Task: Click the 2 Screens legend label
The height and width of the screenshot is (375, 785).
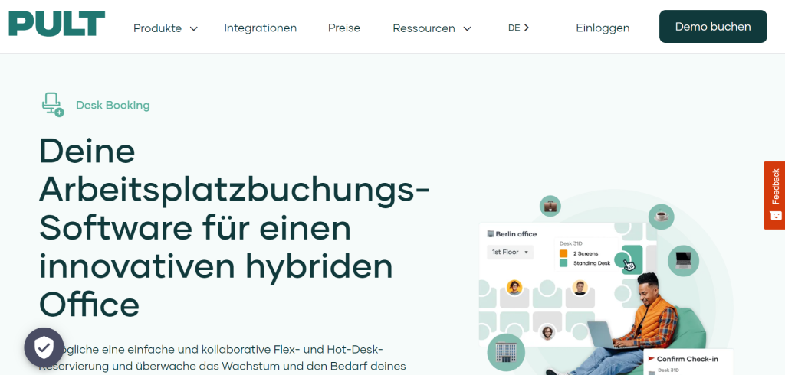Action: pyautogui.click(x=586, y=253)
